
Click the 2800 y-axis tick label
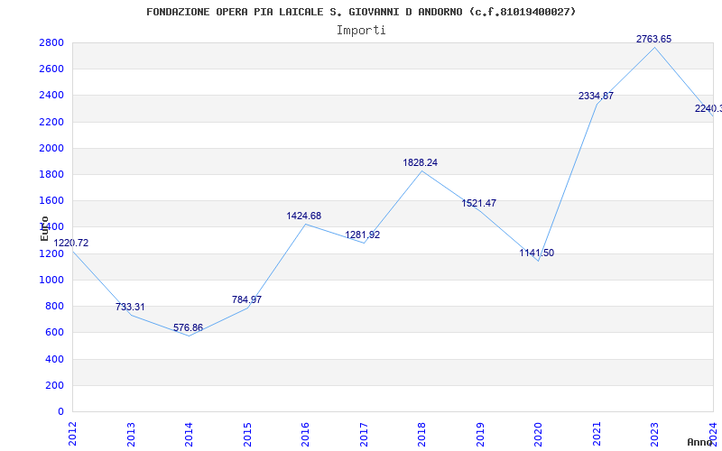(x=51, y=42)
